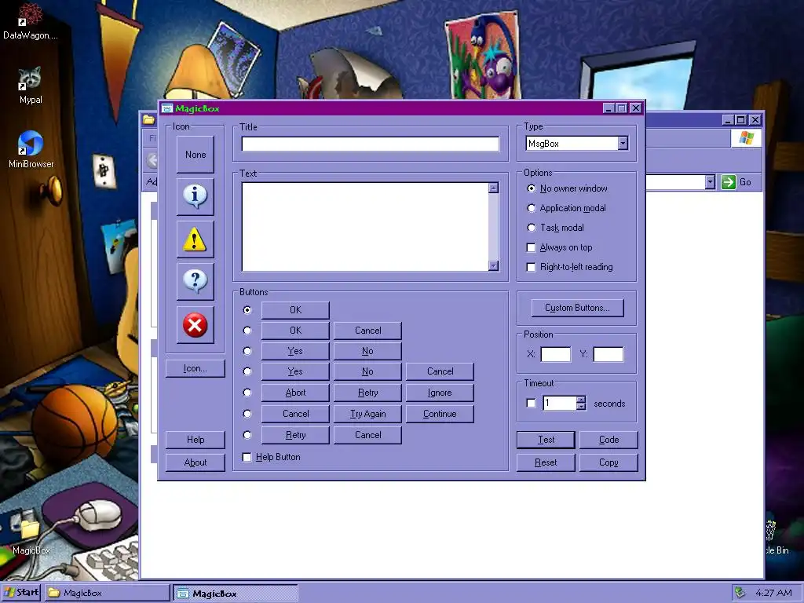Viewport: 804px width, 603px height.
Task: Click the Recycle Bin desktop icon
Action: 777,537
